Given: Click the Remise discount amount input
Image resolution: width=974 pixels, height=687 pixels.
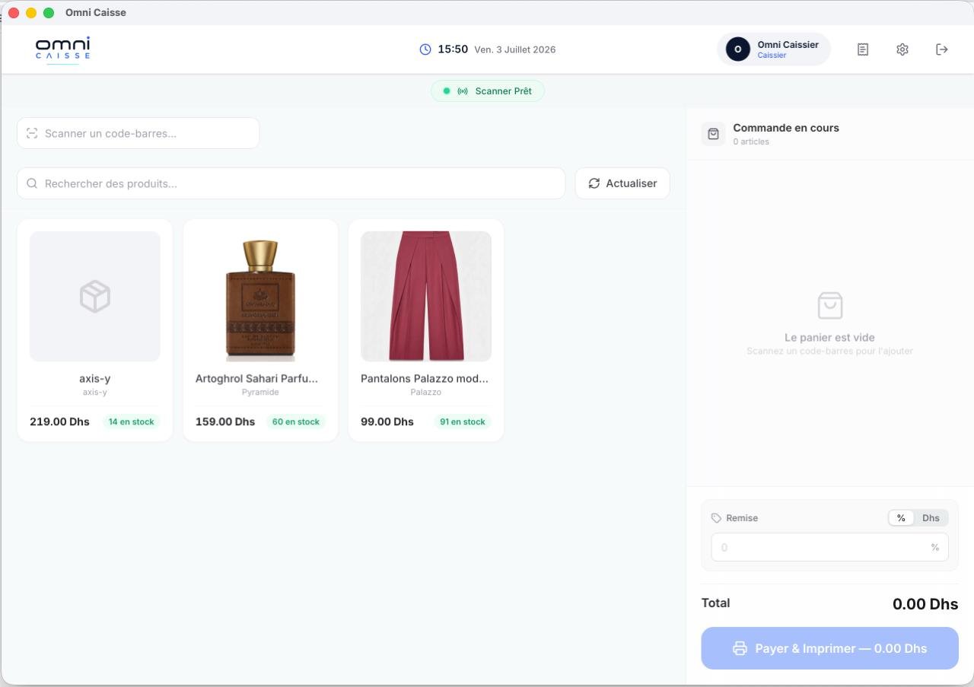Looking at the screenshot, I should coord(829,547).
